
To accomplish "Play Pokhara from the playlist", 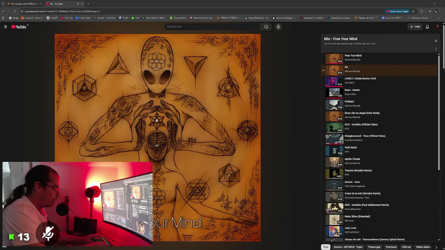I will (x=380, y=104).
